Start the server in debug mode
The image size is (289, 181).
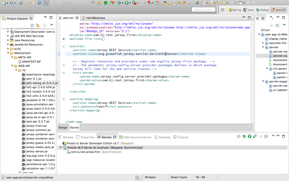pyautogui.click(x=244, y=137)
